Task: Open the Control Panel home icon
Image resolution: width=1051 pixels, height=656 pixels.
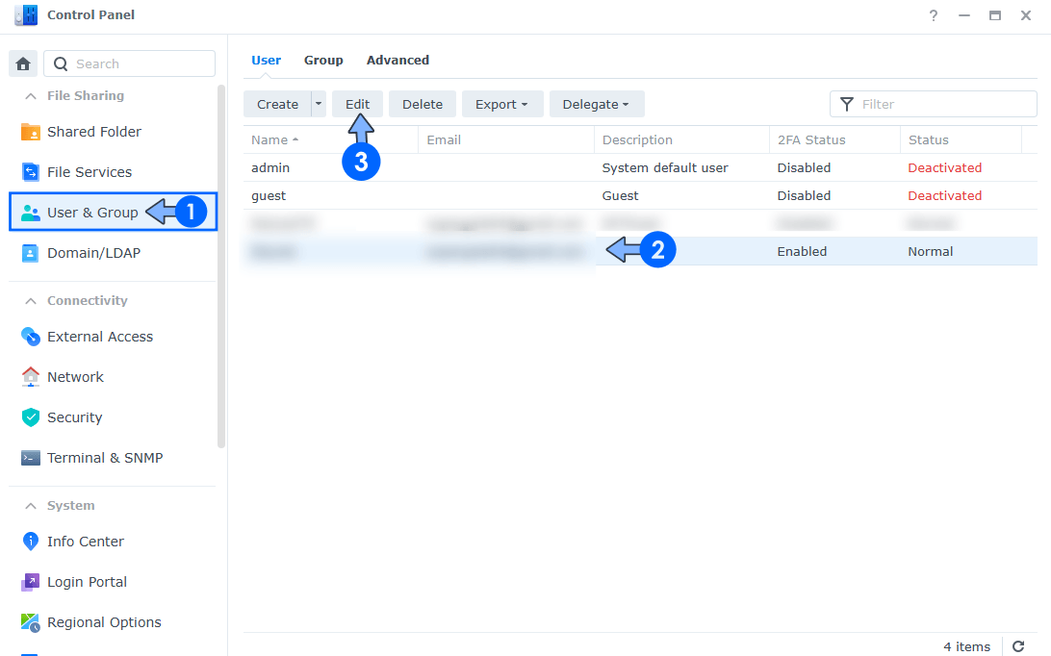Action: point(23,63)
